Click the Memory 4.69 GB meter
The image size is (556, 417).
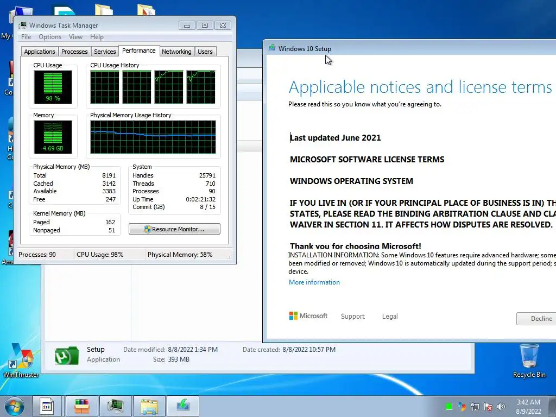click(x=53, y=137)
